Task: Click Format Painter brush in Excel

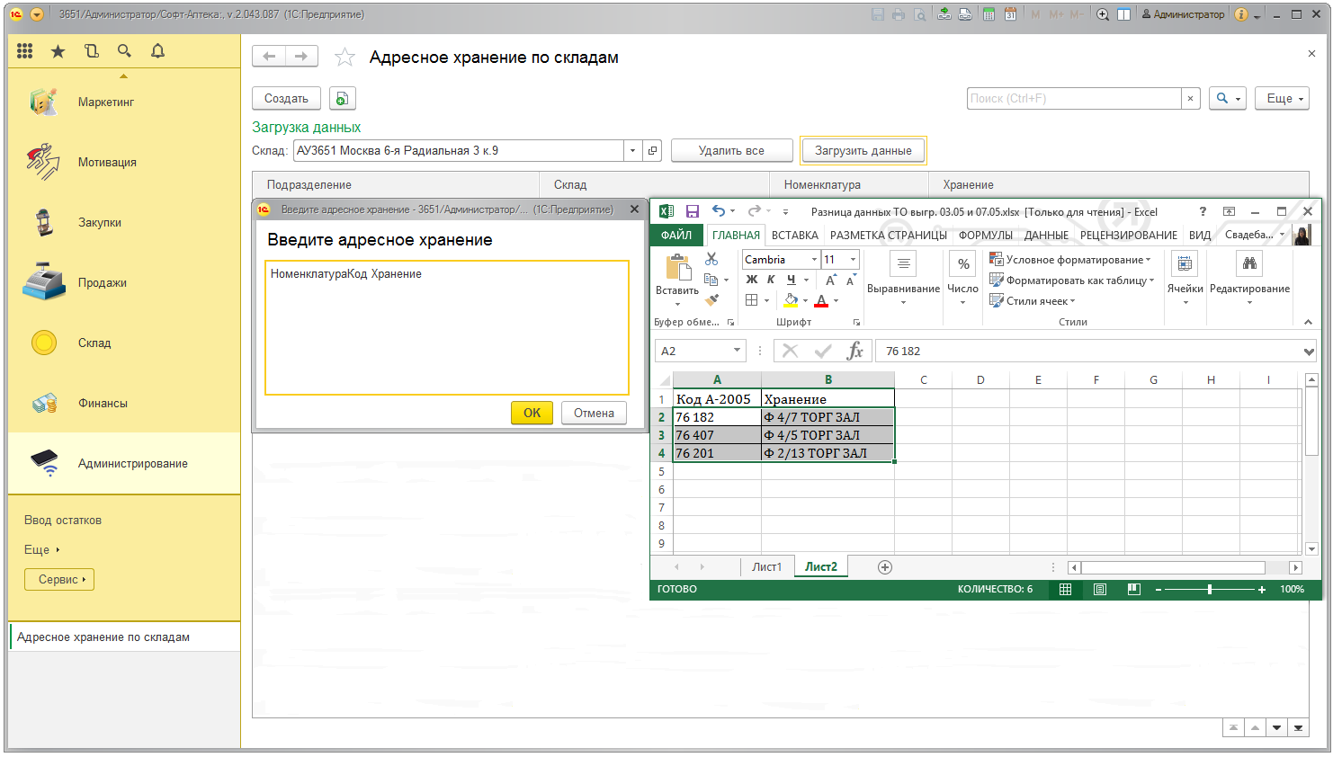Action: 712,300
